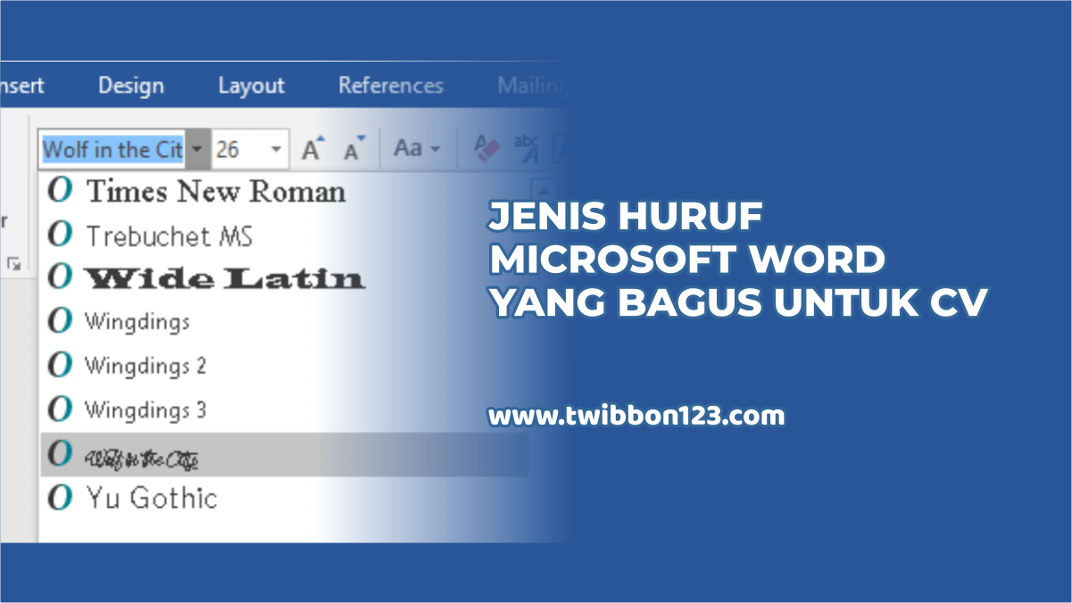Viewport: 1072px width, 603px height.
Task: Click the O icon beside Wide Latin
Action: (x=60, y=277)
